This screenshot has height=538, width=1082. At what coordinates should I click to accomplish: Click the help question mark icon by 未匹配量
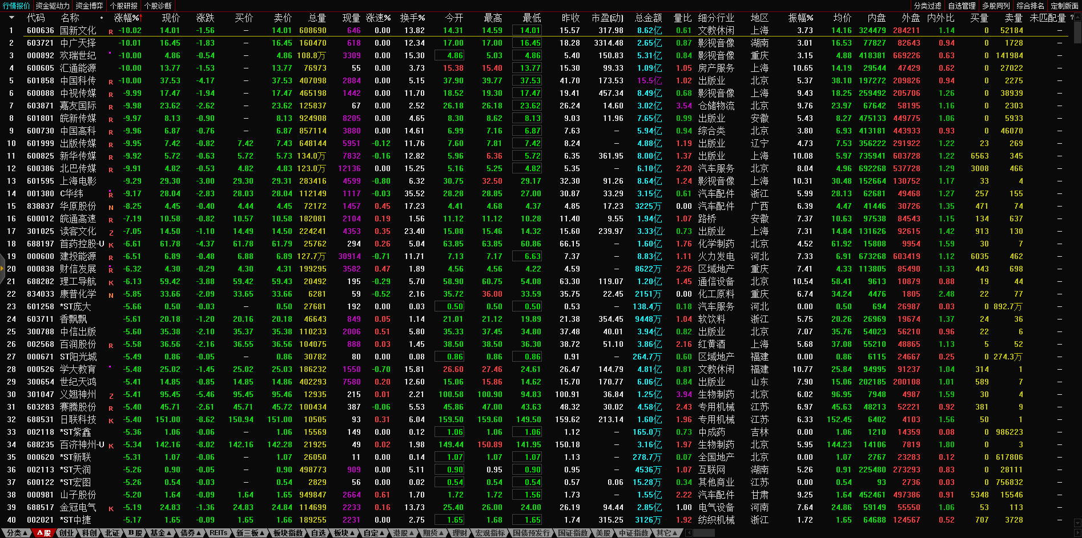click(1072, 18)
